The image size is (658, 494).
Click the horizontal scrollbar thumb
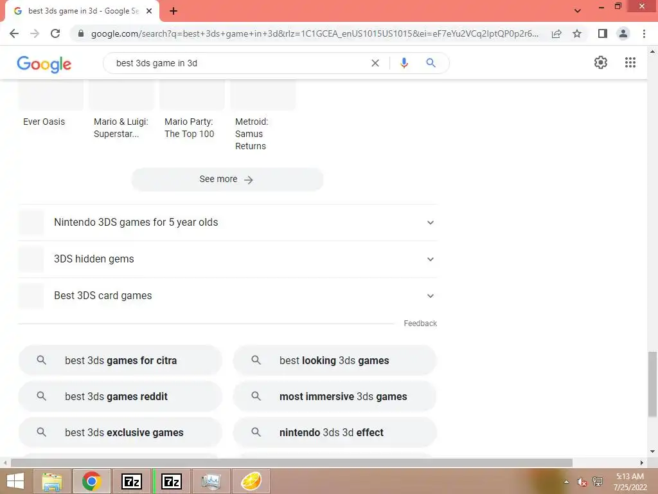[292, 463]
